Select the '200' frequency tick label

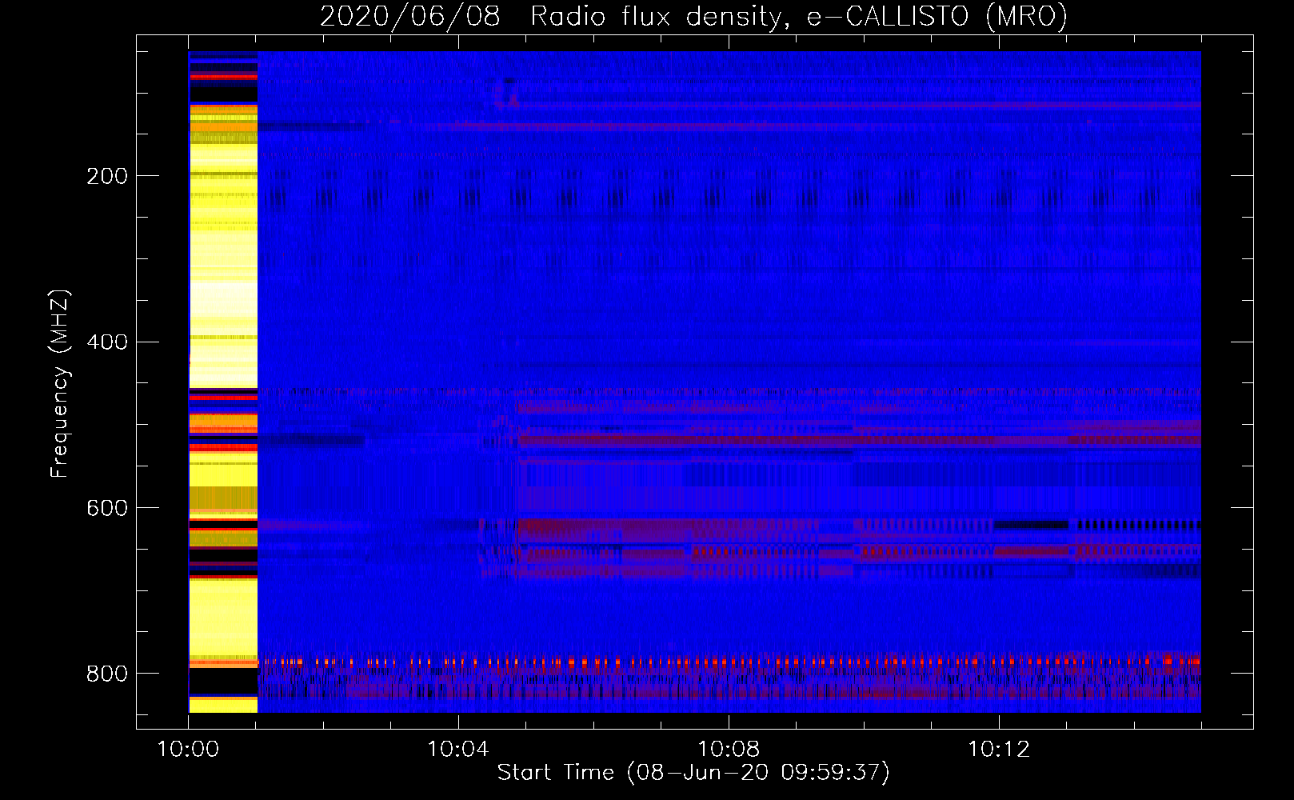click(x=106, y=177)
